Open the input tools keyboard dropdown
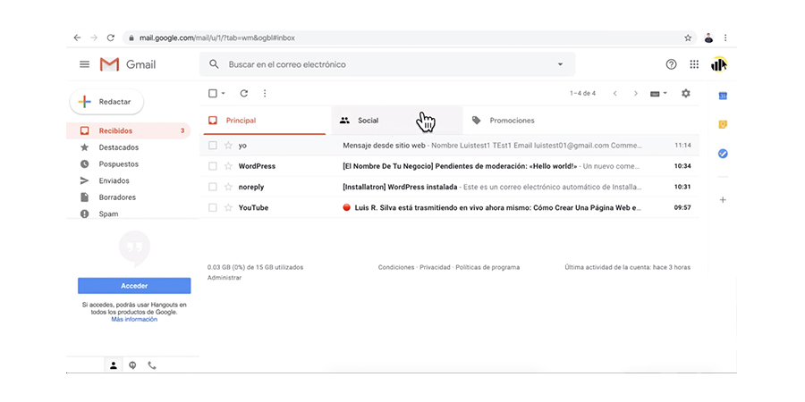 pos(658,93)
